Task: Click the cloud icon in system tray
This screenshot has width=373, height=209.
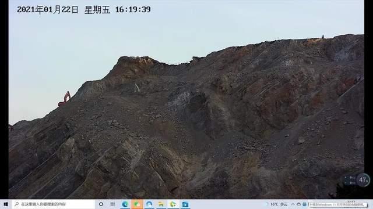Action: tap(298, 204)
